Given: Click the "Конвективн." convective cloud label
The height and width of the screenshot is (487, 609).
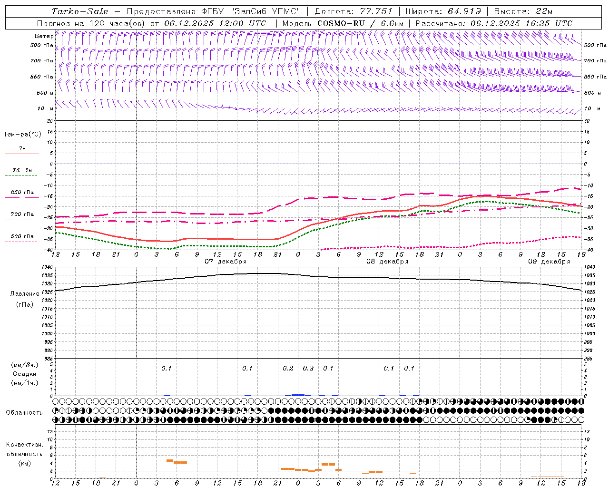Looking at the screenshot, I should click(24, 445).
